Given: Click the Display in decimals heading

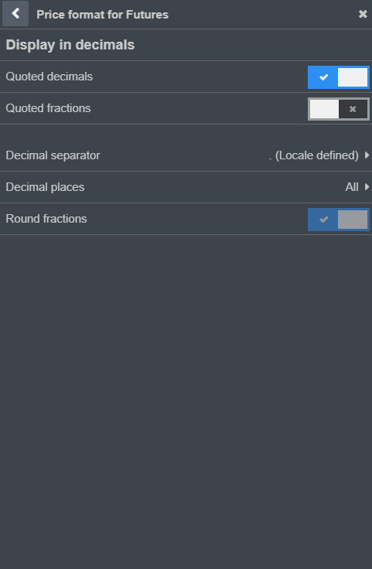Looking at the screenshot, I should pyautogui.click(x=70, y=45).
